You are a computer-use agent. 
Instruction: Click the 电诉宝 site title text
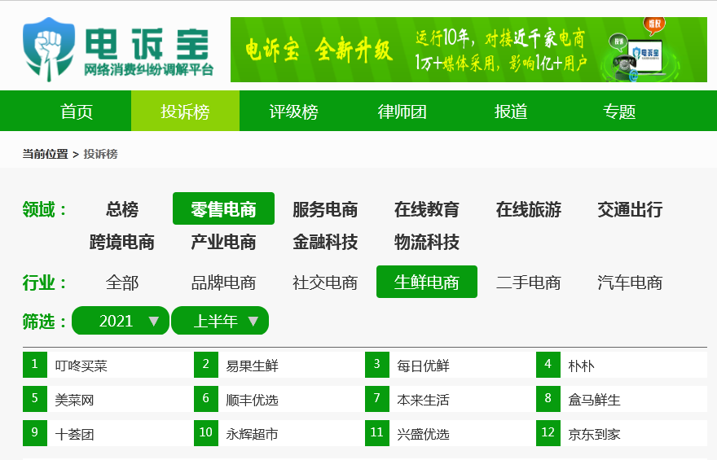[147, 44]
